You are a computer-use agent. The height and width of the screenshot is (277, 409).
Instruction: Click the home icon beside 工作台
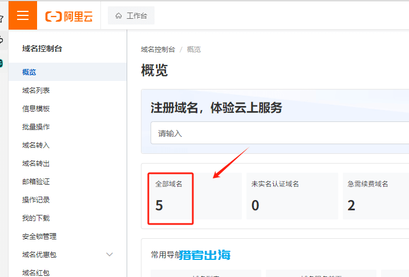point(119,16)
